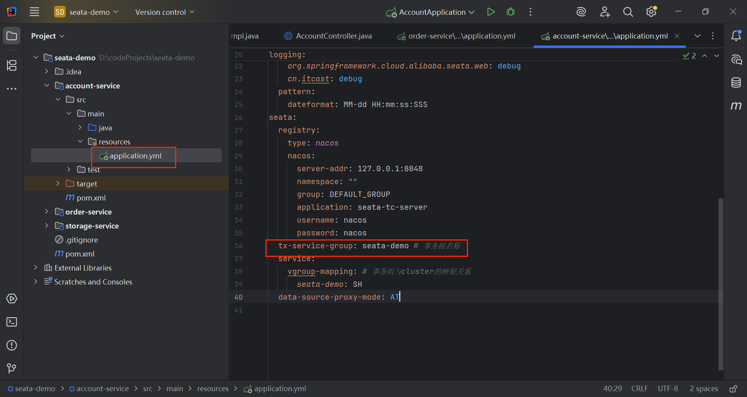Select the resources folder
Viewport: 747px width, 397px height.
(x=109, y=142)
